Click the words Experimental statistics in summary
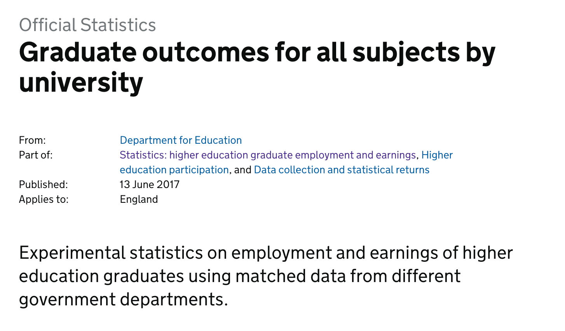Image resolution: width=565 pixels, height=331 pixels. tap(111, 253)
